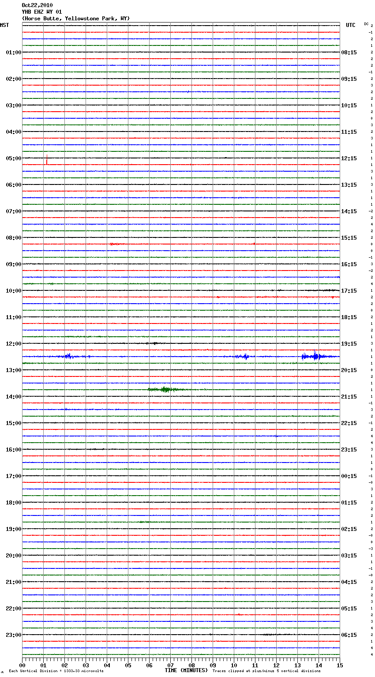Select the 05:00 MST time label

coord(14,158)
